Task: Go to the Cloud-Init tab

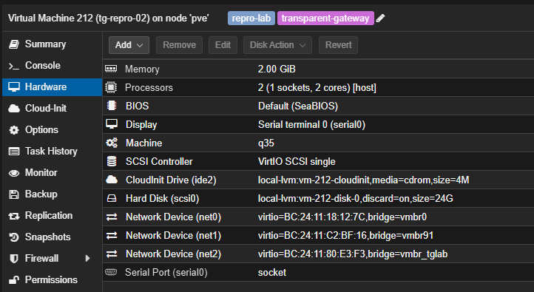Action: click(52, 108)
